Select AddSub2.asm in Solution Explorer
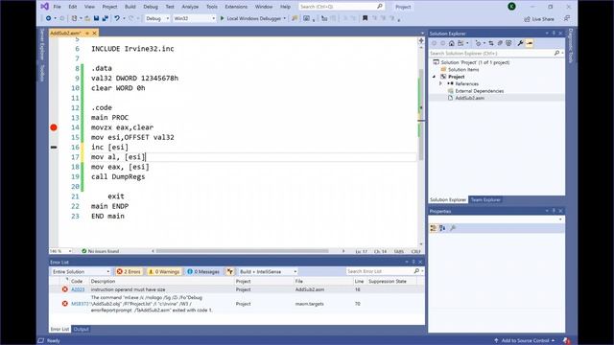614x345 pixels. click(x=469, y=98)
